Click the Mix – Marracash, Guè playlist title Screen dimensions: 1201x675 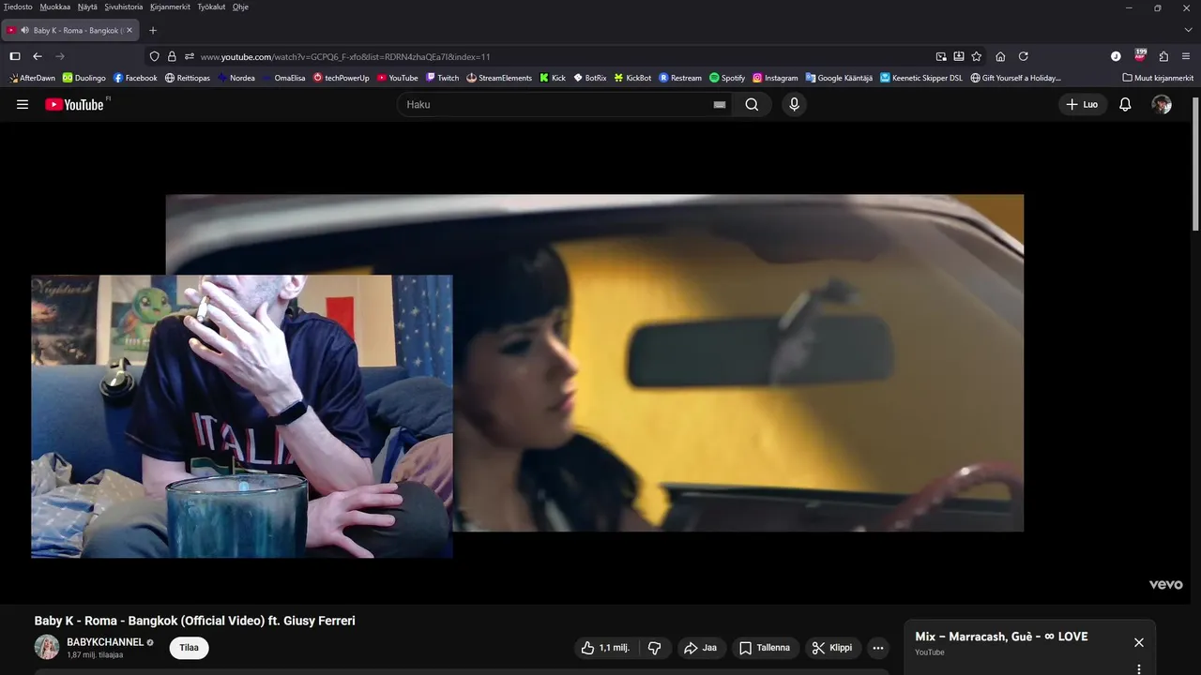click(x=1001, y=637)
